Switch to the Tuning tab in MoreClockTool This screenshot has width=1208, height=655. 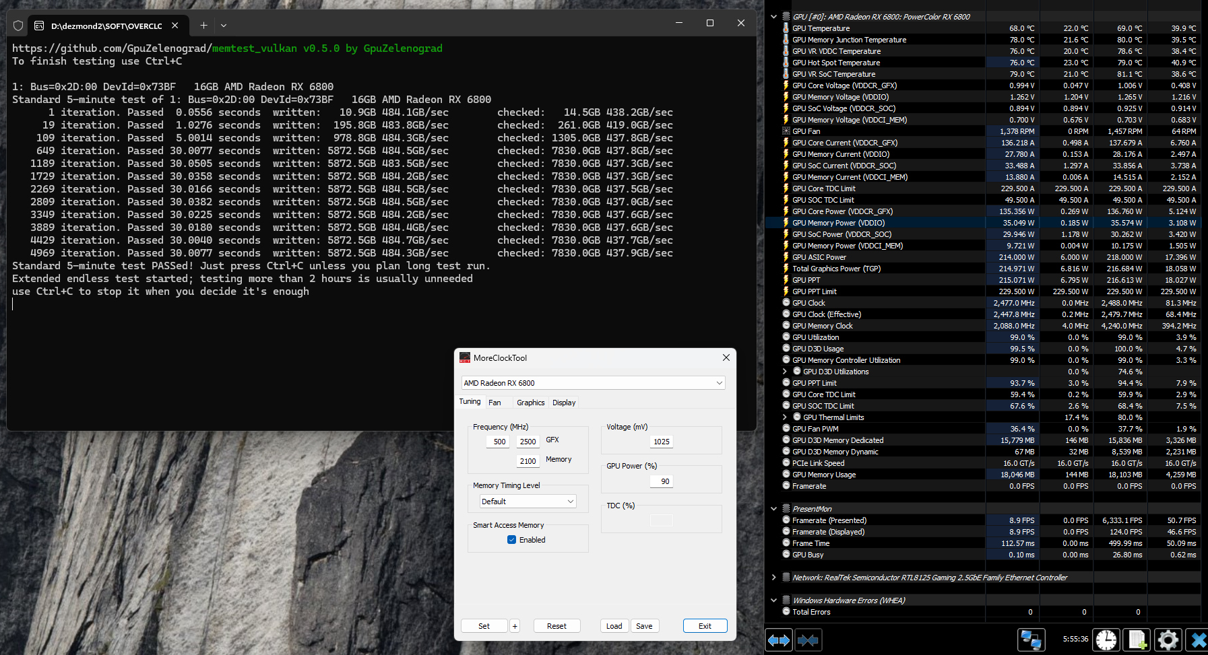coord(470,402)
